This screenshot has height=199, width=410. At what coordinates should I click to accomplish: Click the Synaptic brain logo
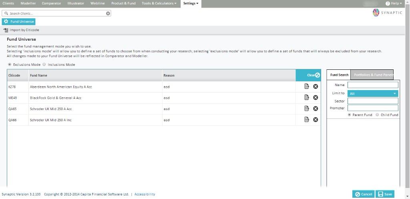376,13
